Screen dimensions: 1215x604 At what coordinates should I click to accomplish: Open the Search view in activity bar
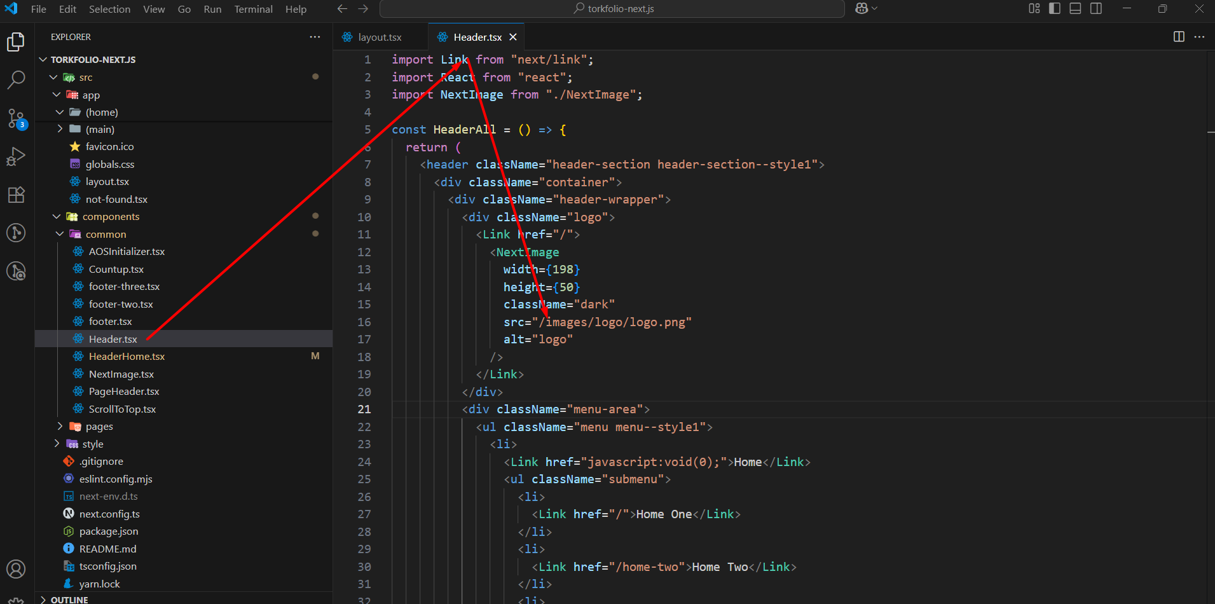(16, 80)
